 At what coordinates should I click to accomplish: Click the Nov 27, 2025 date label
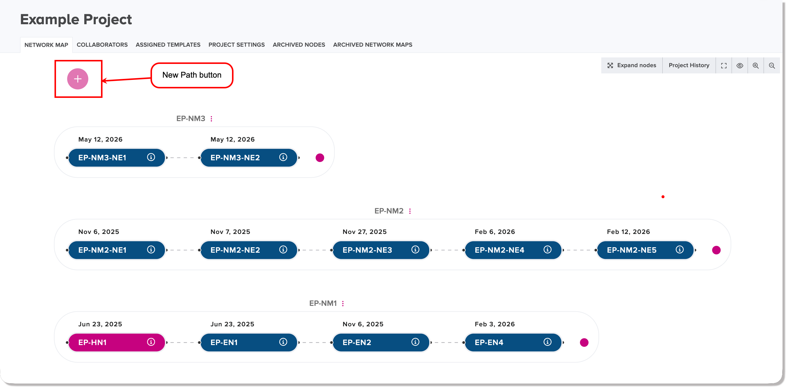tap(364, 232)
